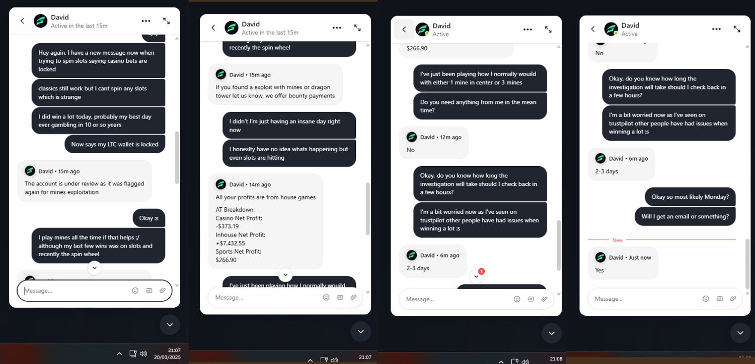Click Message field below the "Yes" reply
Viewport: 755px width, 364px height.
pos(644,299)
